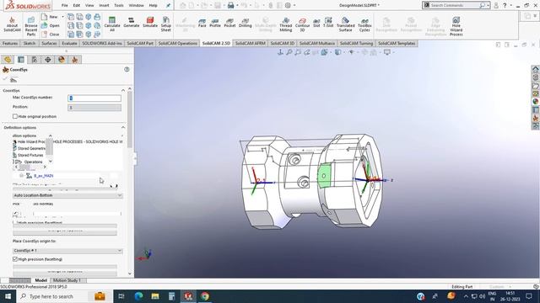Image resolution: width=540 pixels, height=303 pixels.
Task: Switch to the SolidCAM Turning tab
Action: pyautogui.click(x=356, y=43)
